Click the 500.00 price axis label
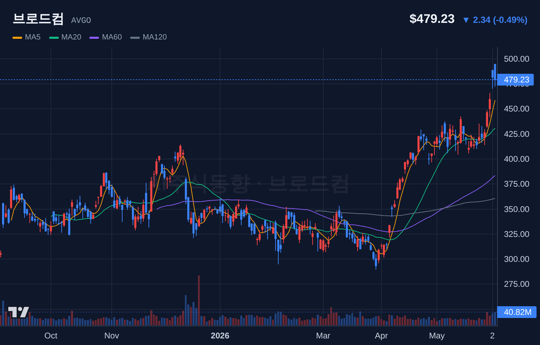The height and width of the screenshot is (345, 540). [x=516, y=59]
